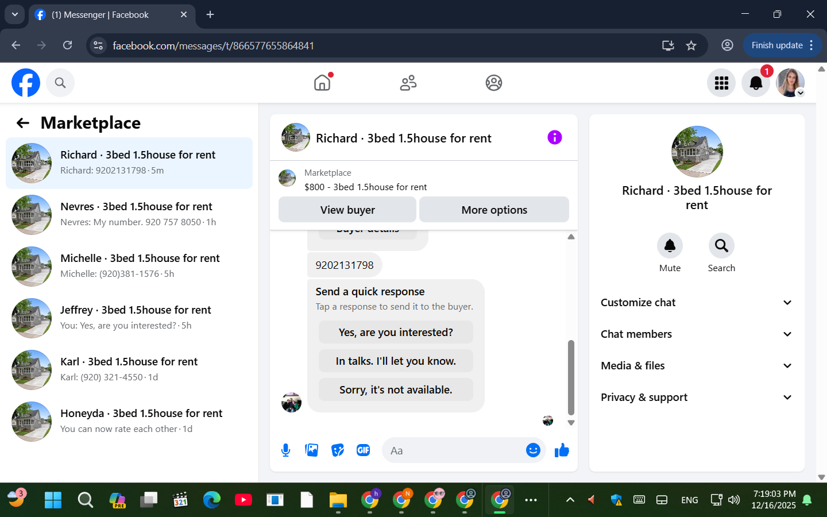Attach a photo or file
This screenshot has width=827, height=517.
pos(312,450)
